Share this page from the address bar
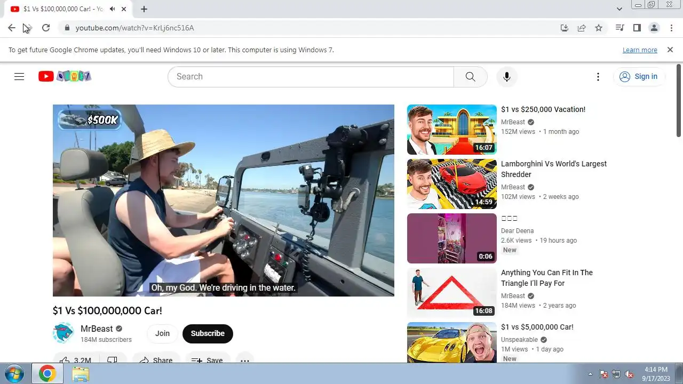 point(582,28)
